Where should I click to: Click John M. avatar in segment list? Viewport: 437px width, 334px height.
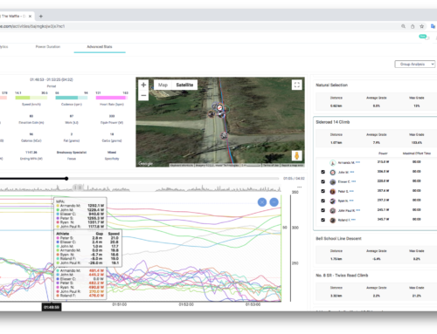[x=333, y=173]
